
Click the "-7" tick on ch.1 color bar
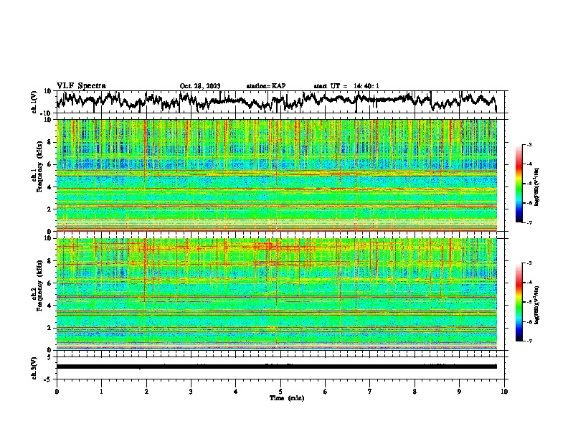coord(529,222)
